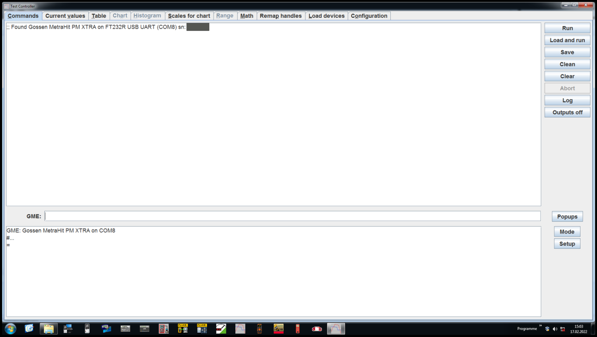This screenshot has width=597, height=337.
Task: Open the clock showing 15:03
Action: tap(579, 329)
